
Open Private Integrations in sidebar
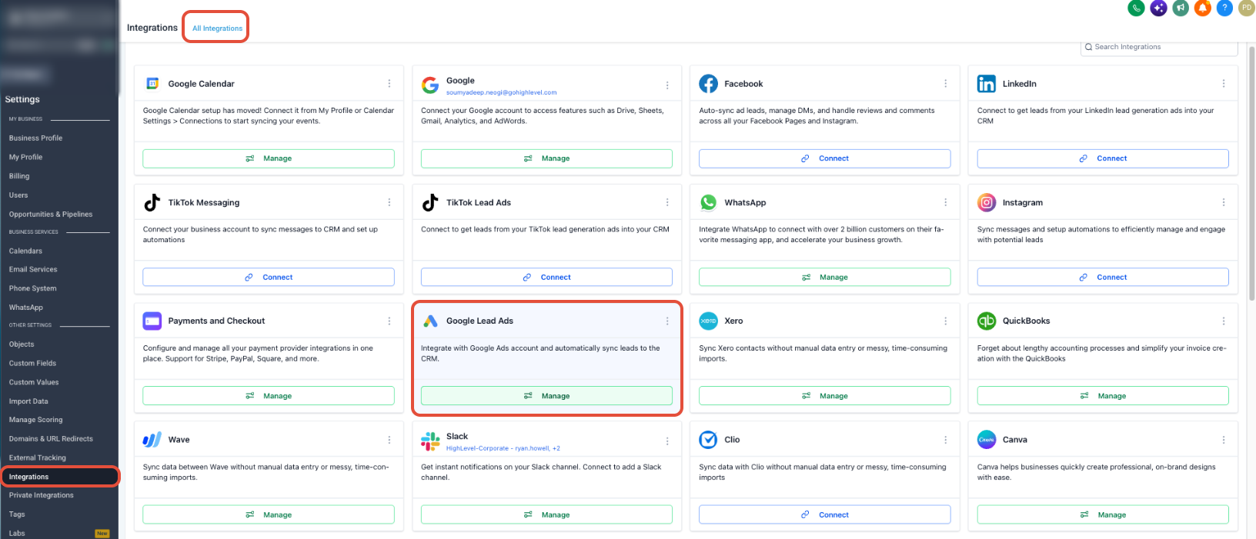[42, 495]
